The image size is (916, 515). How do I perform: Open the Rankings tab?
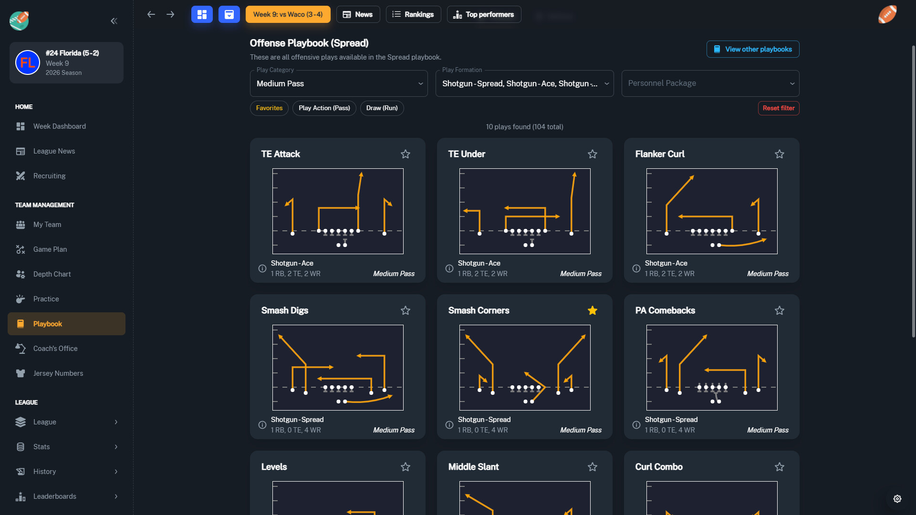[x=413, y=14]
